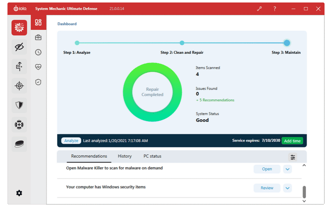
Task: Switch to the History tab
Action: pyautogui.click(x=125, y=156)
